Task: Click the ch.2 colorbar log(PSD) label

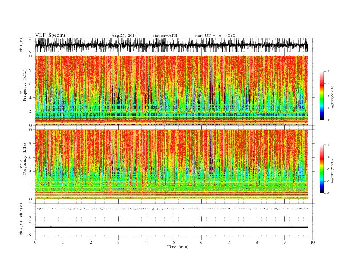Action: point(332,171)
